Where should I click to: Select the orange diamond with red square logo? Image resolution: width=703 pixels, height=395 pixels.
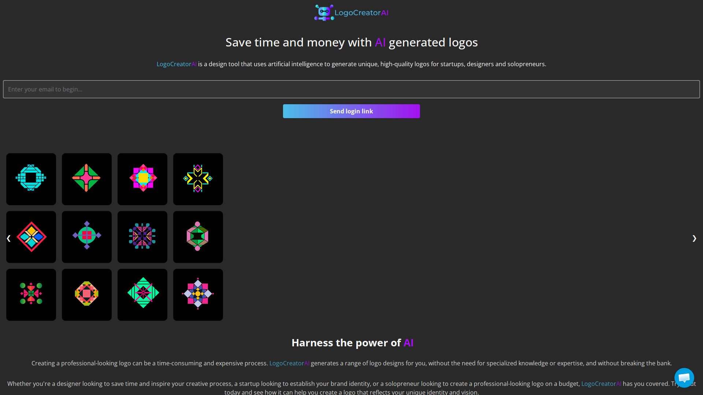(x=86, y=294)
